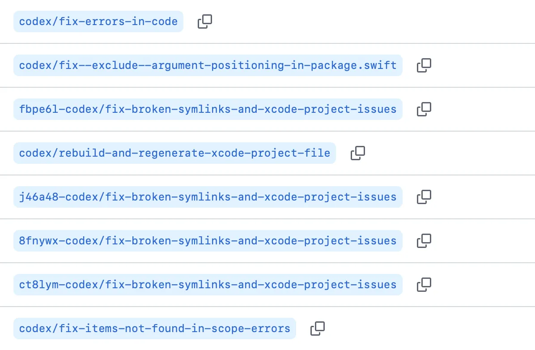Image resolution: width=535 pixels, height=350 pixels.
Task: Open the fbpe6l-codex/fix-broken-symlinks branch link
Action: pyautogui.click(x=208, y=109)
